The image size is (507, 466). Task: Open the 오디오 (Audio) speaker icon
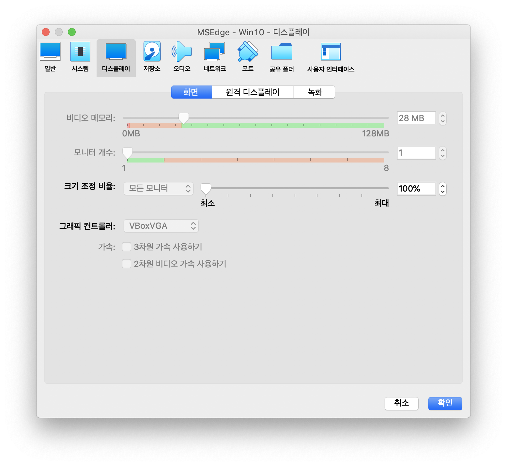[182, 52]
